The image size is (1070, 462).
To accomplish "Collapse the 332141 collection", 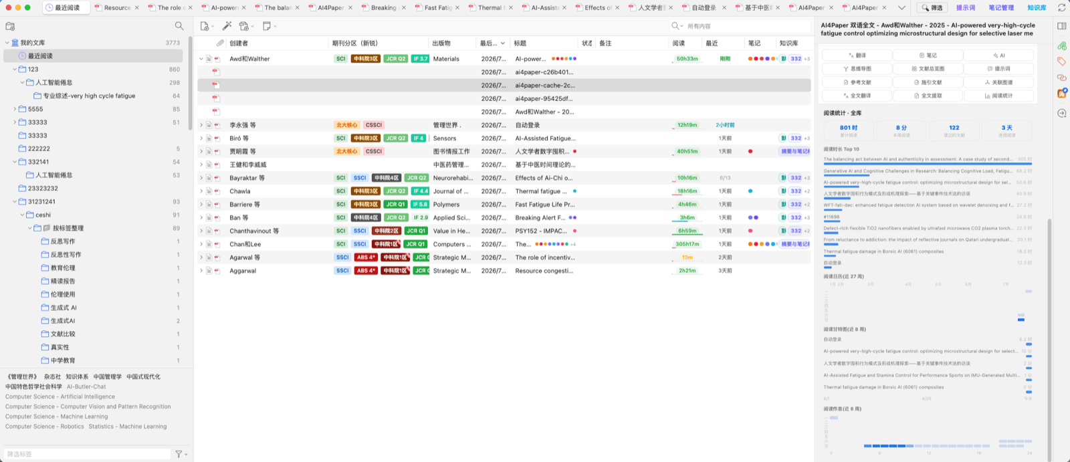I will 15,162.
